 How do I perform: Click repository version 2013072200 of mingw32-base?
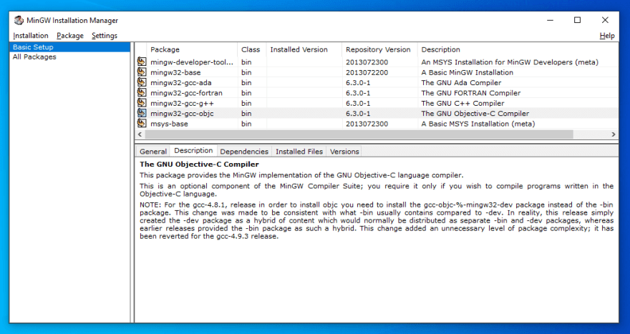[367, 73]
